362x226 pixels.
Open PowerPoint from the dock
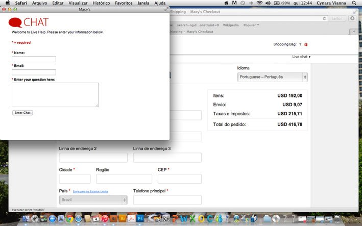point(175,218)
